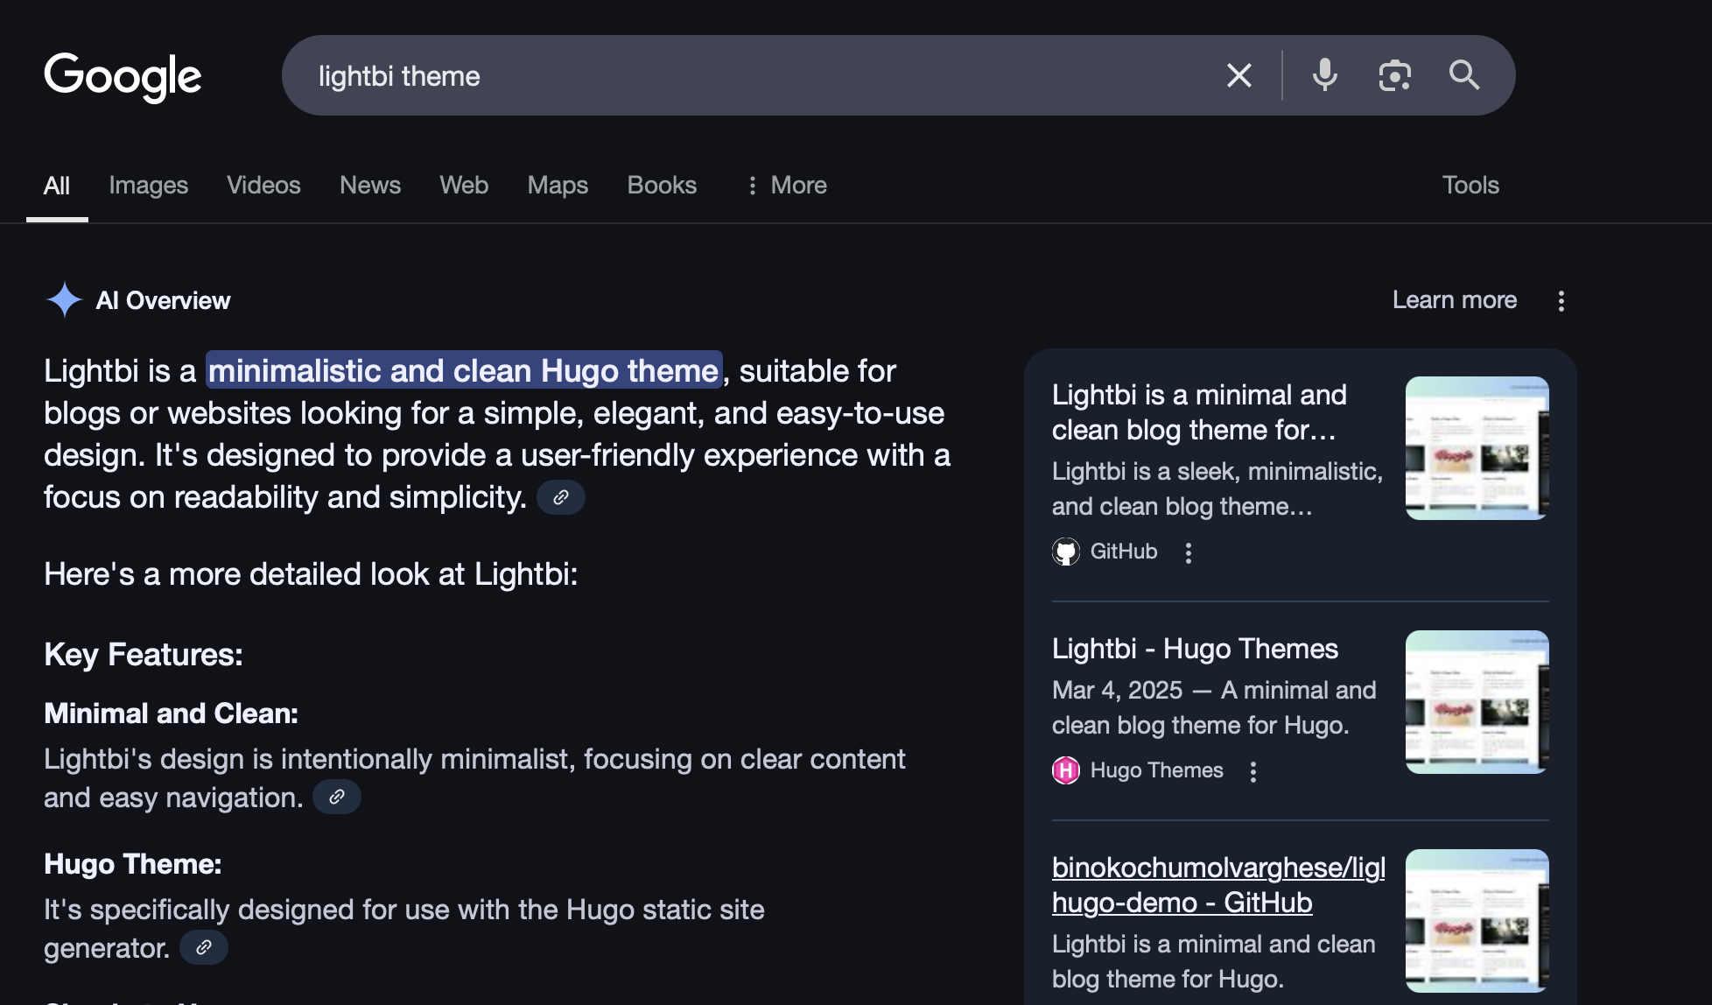Expand the More search categories menu
Viewport: 1712px width, 1005px height.
click(x=786, y=186)
